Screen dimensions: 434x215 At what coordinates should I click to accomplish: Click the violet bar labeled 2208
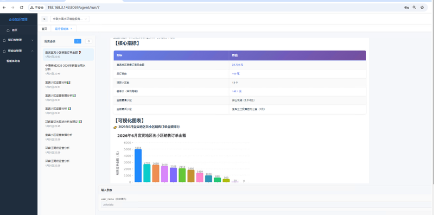[173, 175]
